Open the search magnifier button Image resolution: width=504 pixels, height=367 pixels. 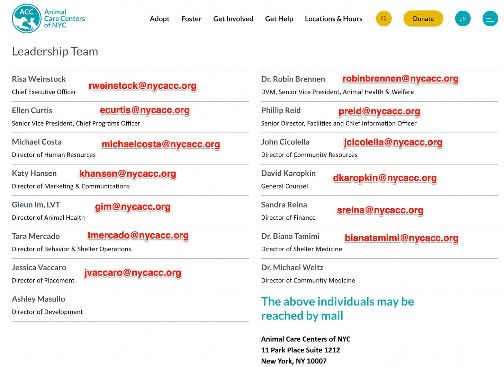[384, 19]
